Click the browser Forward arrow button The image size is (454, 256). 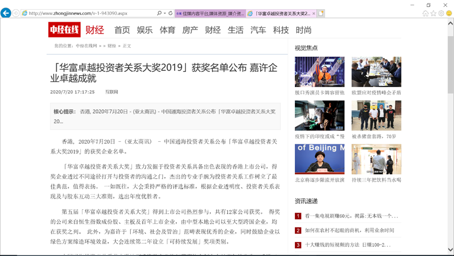16,13
